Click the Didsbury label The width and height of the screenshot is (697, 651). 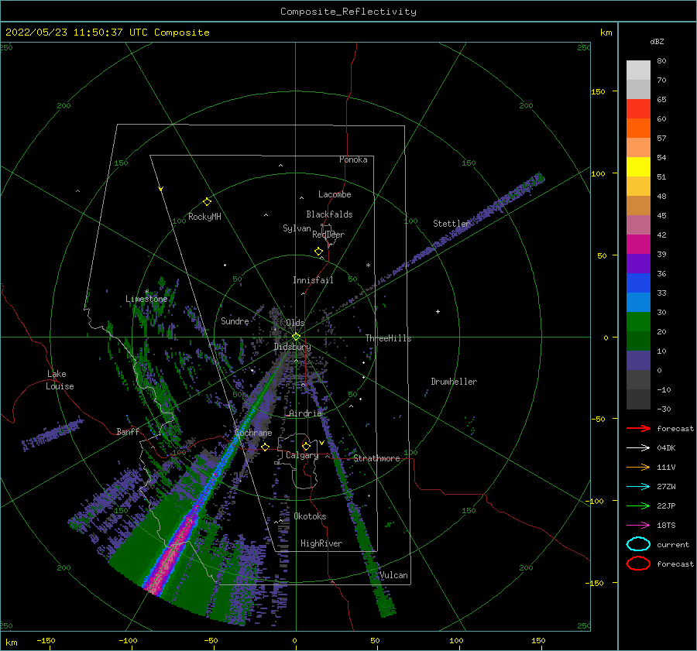[292, 347]
